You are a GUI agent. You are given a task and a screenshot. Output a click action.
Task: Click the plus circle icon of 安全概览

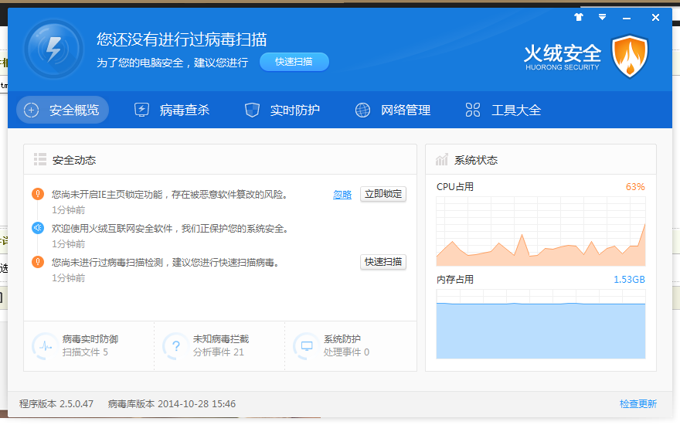31,110
